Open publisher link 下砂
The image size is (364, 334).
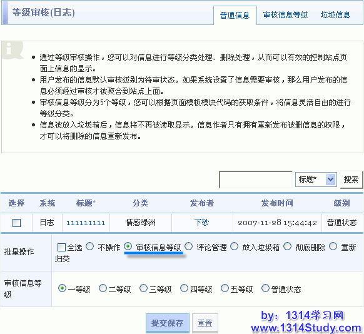tap(201, 223)
